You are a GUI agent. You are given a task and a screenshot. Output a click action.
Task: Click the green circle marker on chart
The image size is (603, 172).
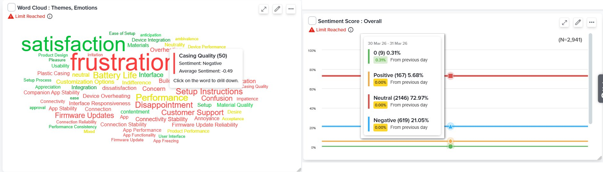click(450, 146)
